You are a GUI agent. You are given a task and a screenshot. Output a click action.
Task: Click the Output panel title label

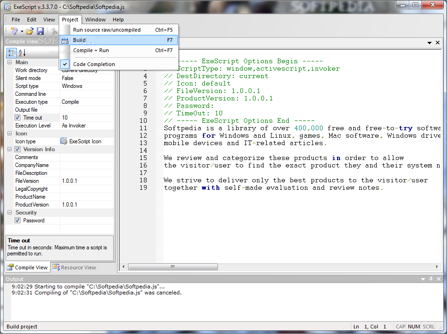point(14,279)
